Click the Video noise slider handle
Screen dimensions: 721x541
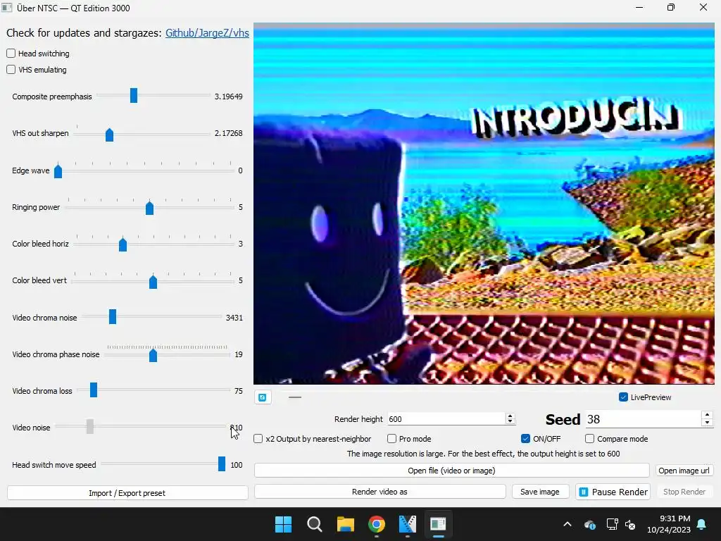point(90,426)
